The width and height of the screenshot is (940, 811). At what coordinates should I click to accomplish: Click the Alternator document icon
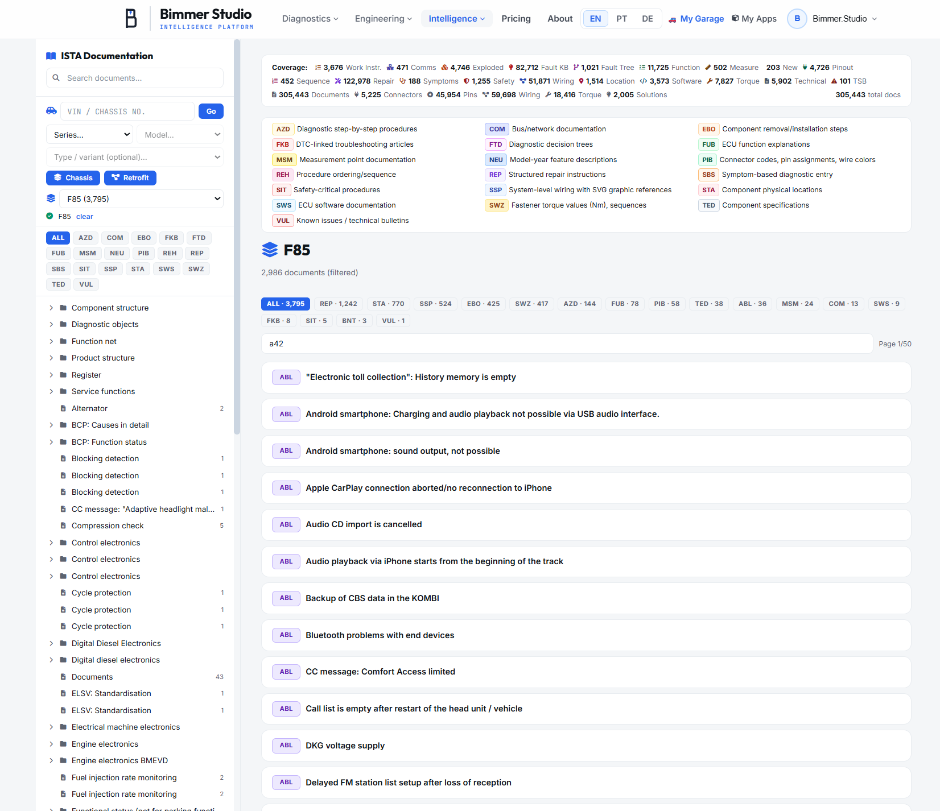(63, 408)
